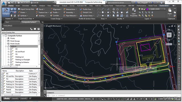Switch to the Layout1 tab

(x=15, y=98)
